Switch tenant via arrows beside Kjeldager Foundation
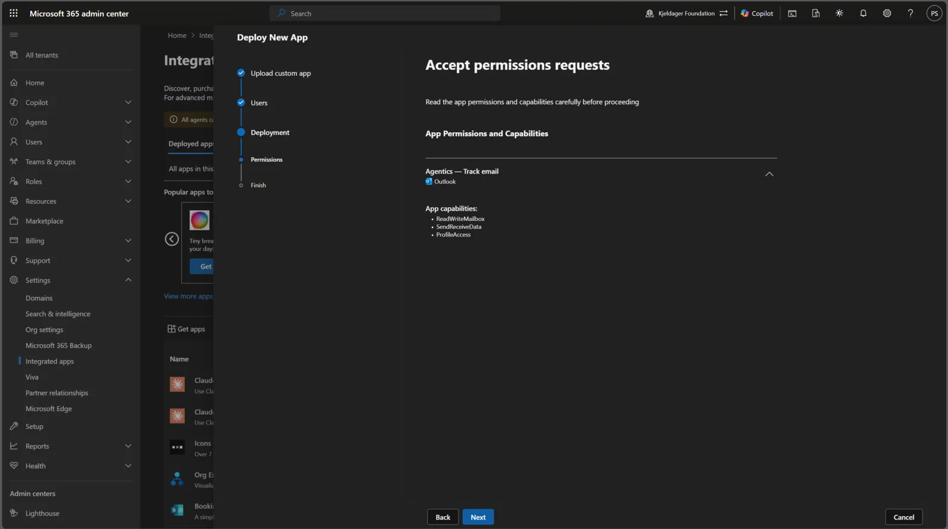 tap(723, 13)
